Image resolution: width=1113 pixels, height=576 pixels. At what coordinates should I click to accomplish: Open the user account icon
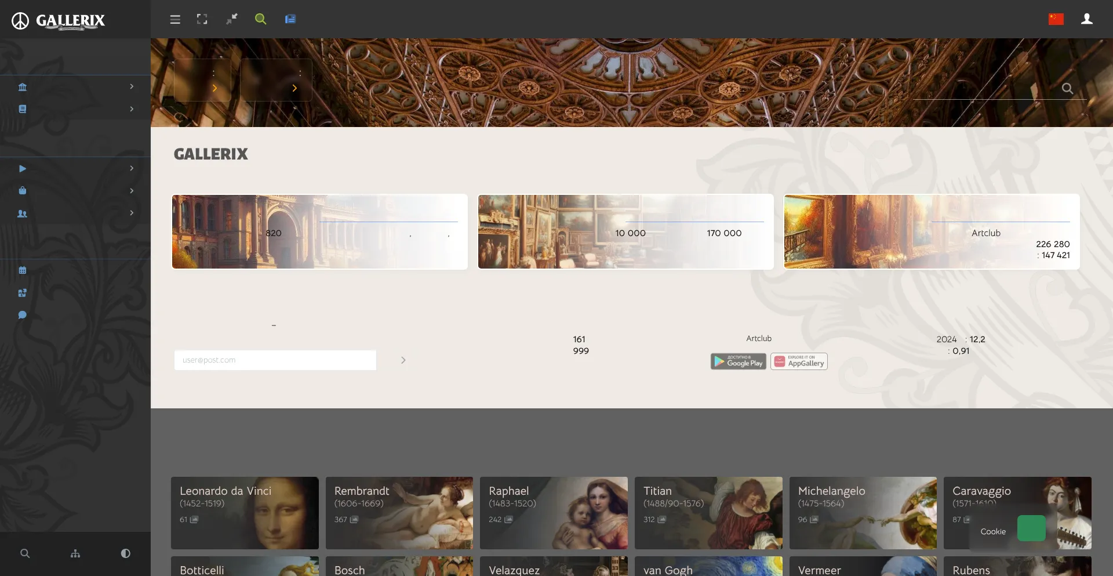(x=1087, y=19)
